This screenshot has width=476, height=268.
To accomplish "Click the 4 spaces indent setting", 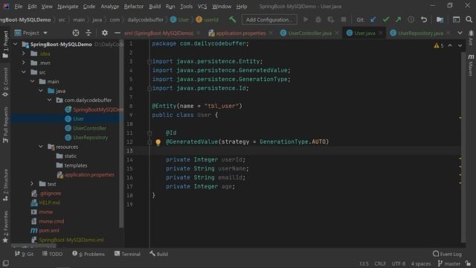I will (421, 264).
